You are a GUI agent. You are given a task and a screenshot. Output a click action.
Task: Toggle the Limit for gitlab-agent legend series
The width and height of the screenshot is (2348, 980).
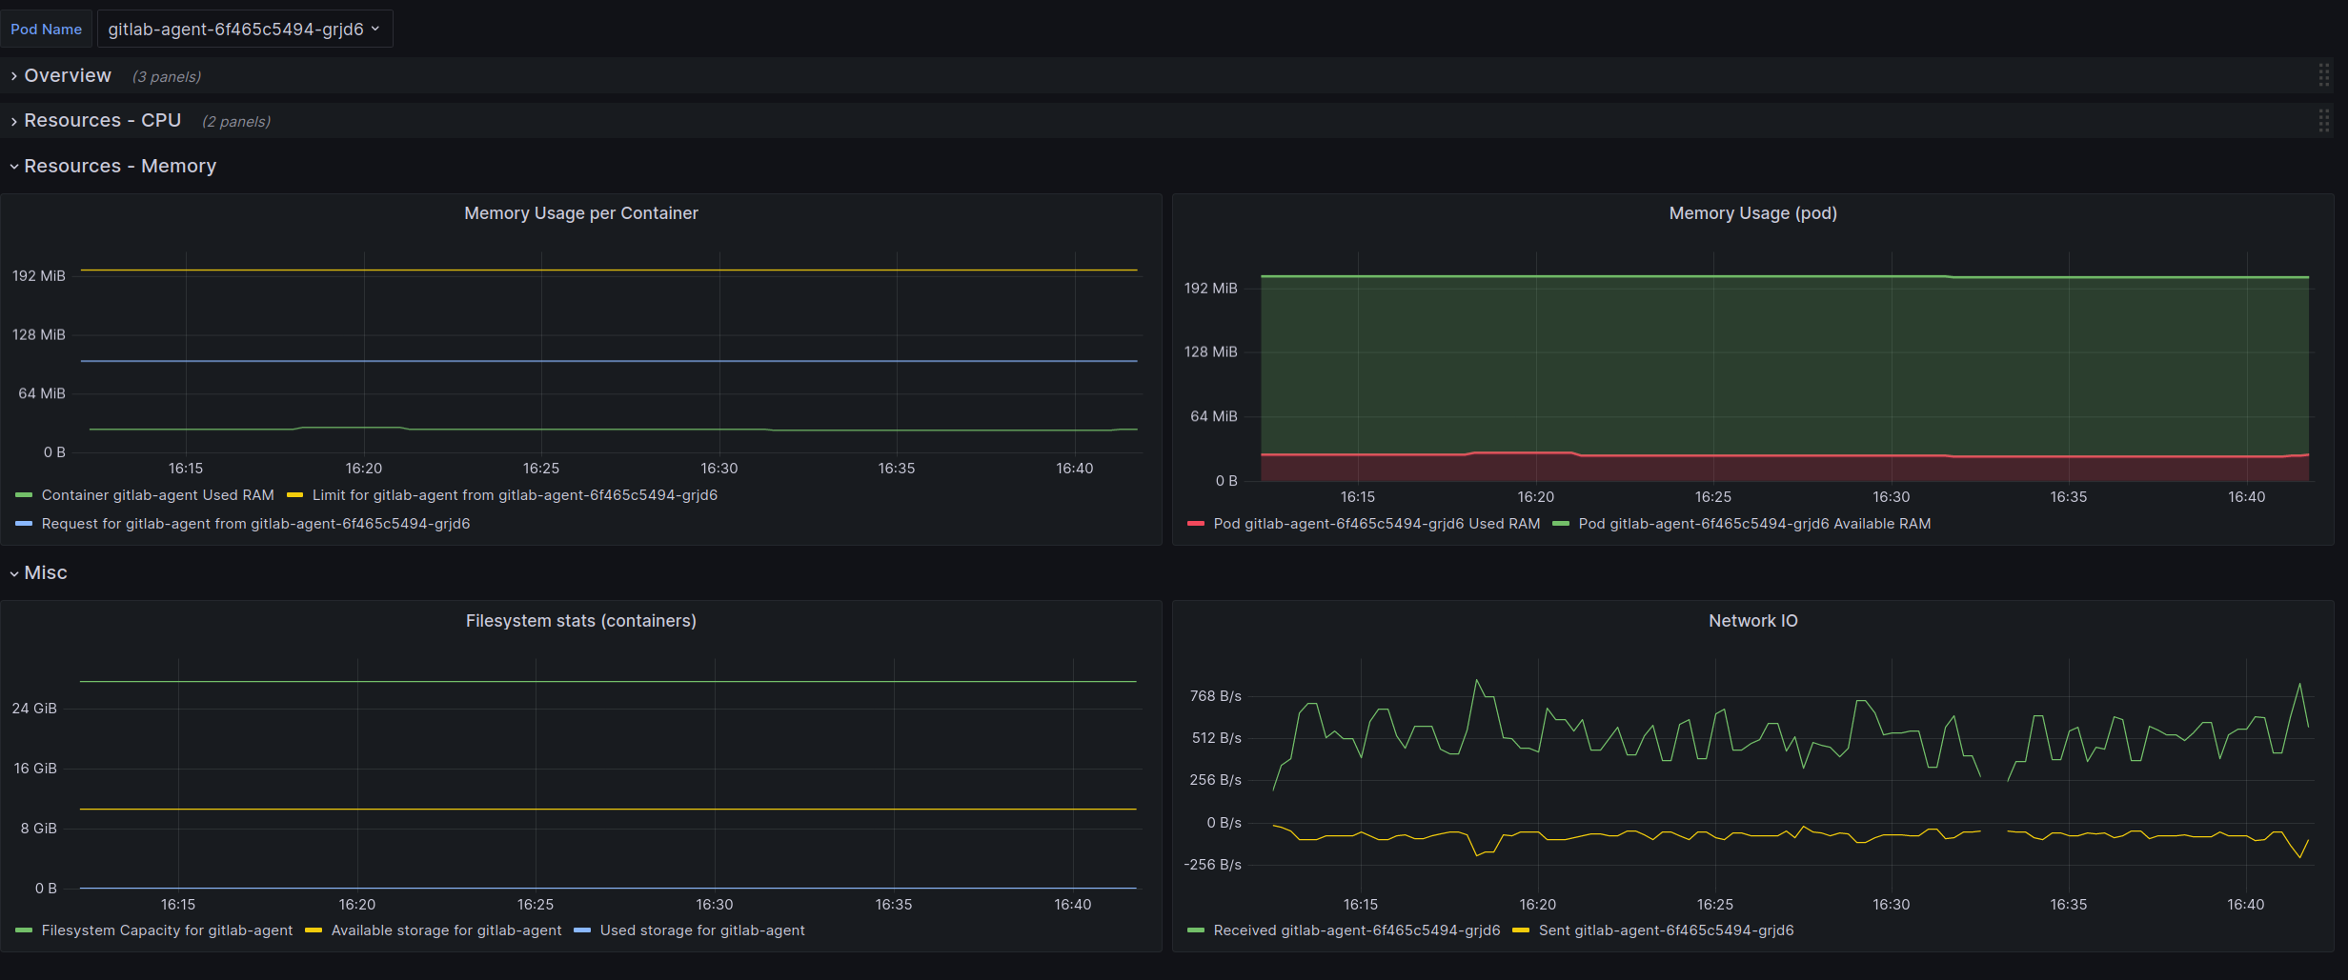pos(515,495)
